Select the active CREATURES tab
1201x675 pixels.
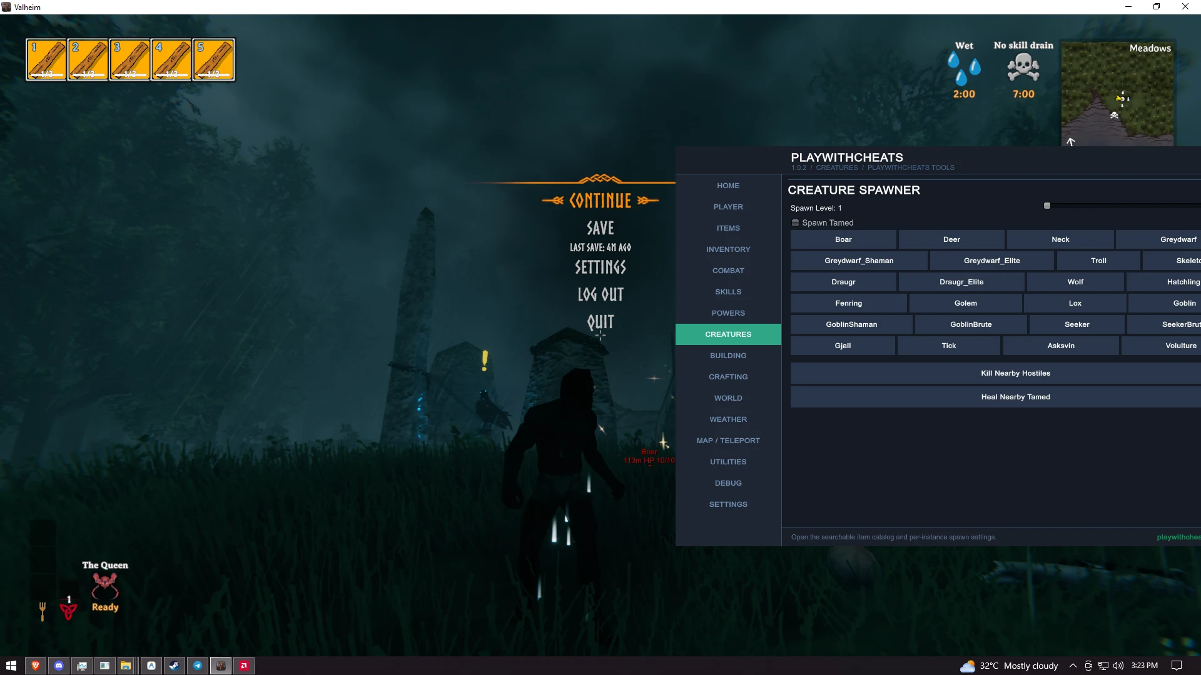(728, 334)
